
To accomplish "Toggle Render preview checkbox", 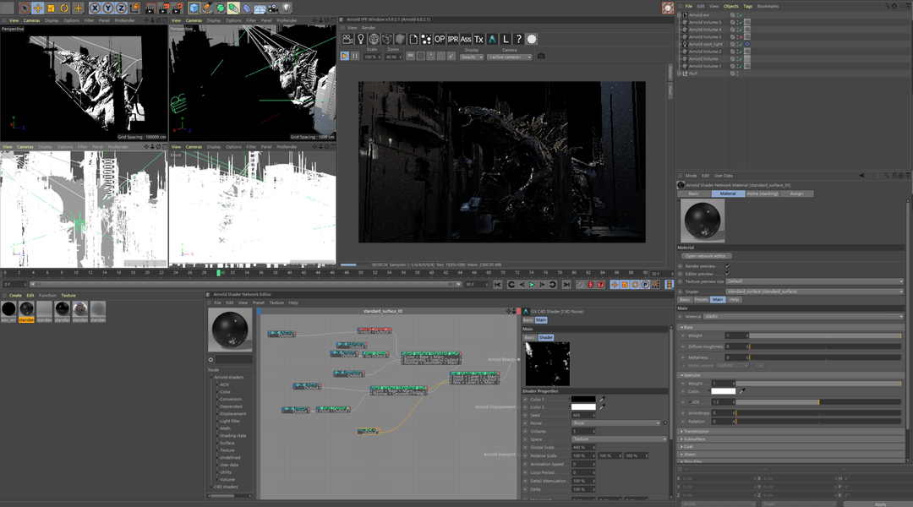I will pyautogui.click(x=727, y=266).
